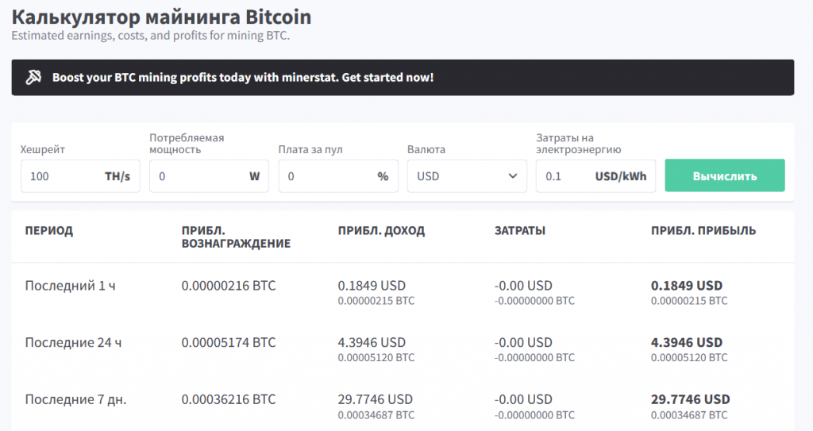
Task: Click the TH/s hashrate unit label
Action: pyautogui.click(x=117, y=176)
